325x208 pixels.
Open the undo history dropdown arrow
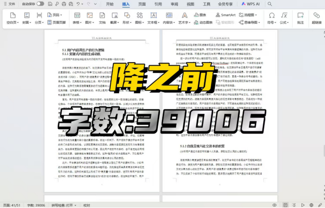click(82, 4)
